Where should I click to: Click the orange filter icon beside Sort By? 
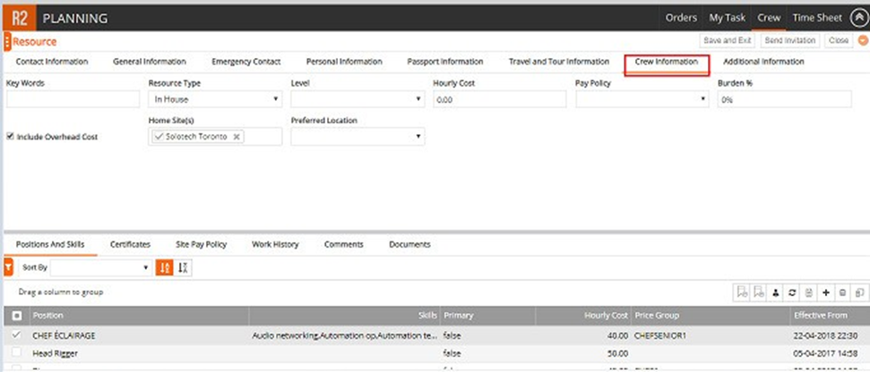pyautogui.click(x=8, y=267)
